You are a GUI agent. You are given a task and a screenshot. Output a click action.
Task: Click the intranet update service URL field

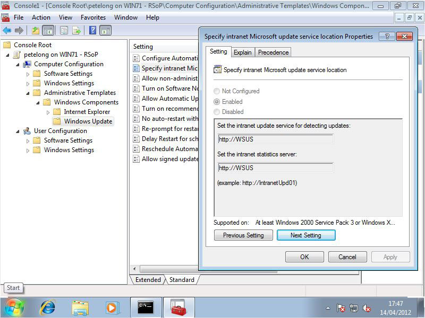[x=275, y=139]
